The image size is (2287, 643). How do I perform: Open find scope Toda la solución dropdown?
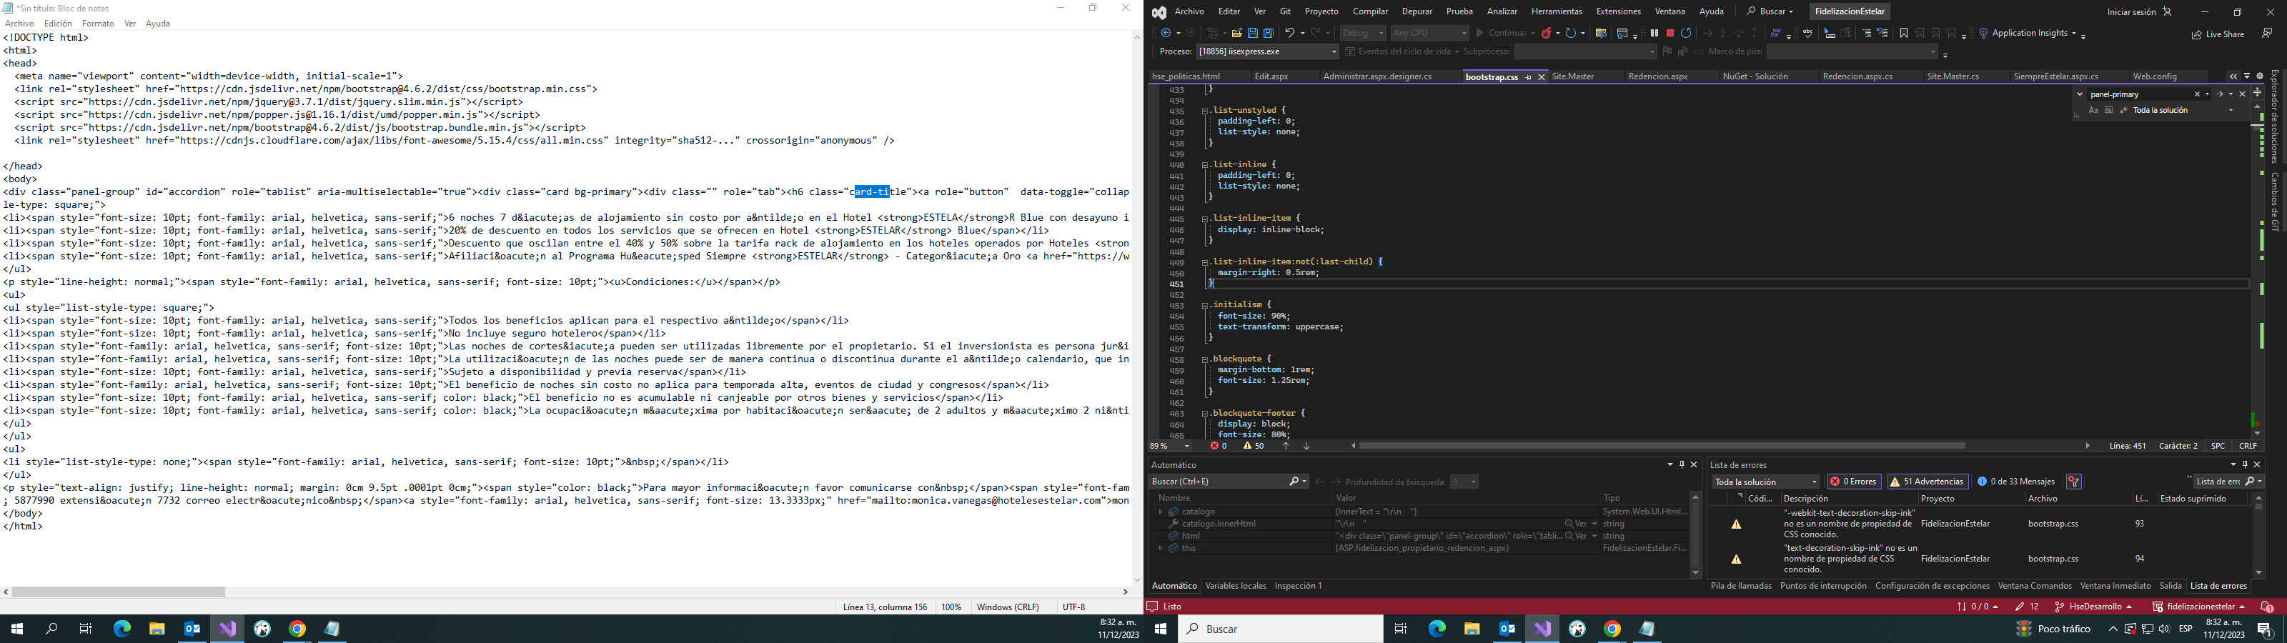click(2183, 110)
